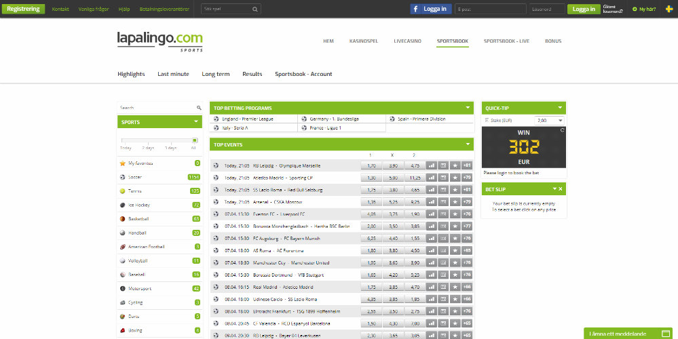
Task: Switch to Long term section
Action: click(x=215, y=74)
